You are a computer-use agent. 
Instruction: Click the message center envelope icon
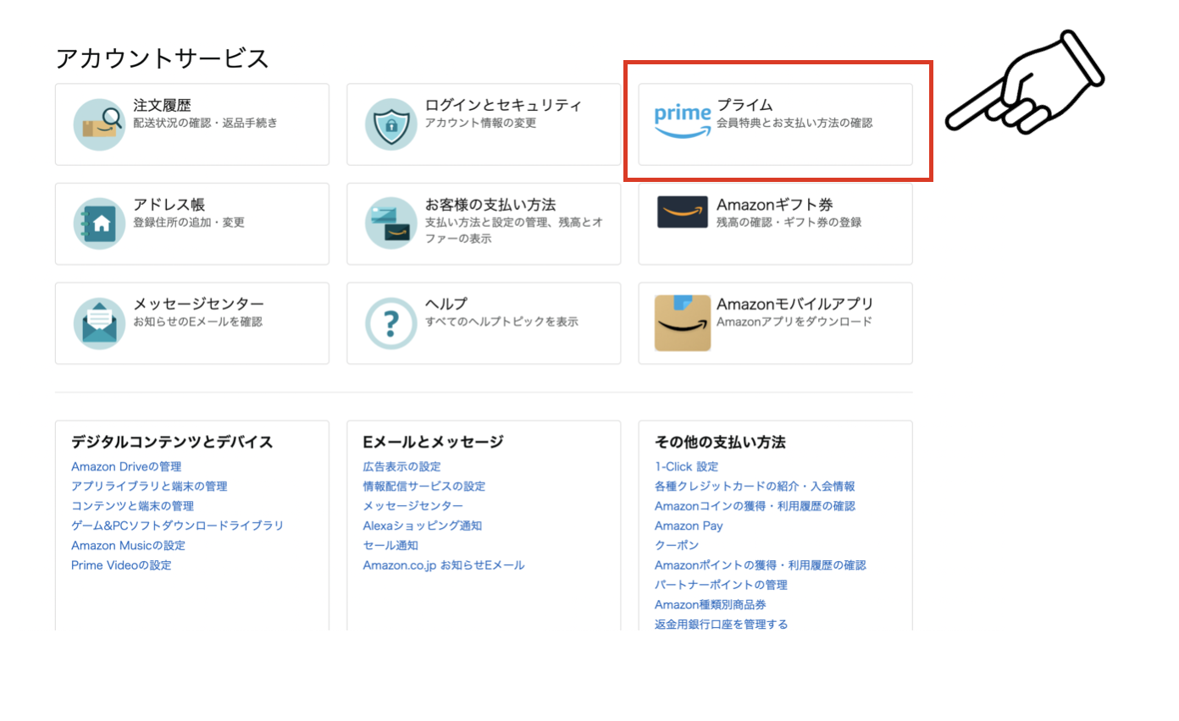[99, 323]
